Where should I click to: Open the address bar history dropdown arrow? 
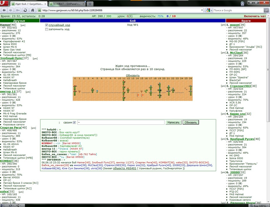click(202, 10)
